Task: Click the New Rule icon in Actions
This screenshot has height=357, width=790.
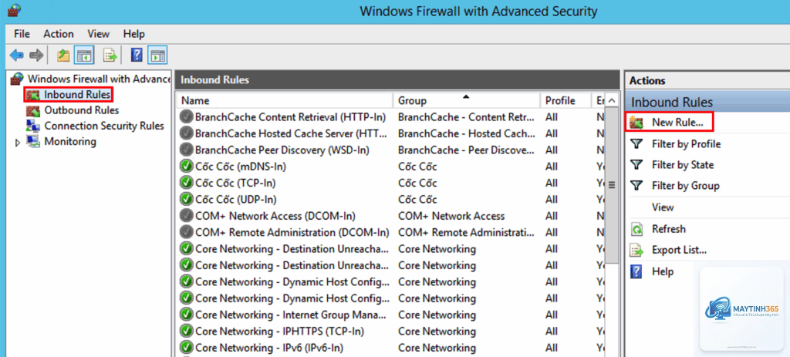Action: (636, 123)
